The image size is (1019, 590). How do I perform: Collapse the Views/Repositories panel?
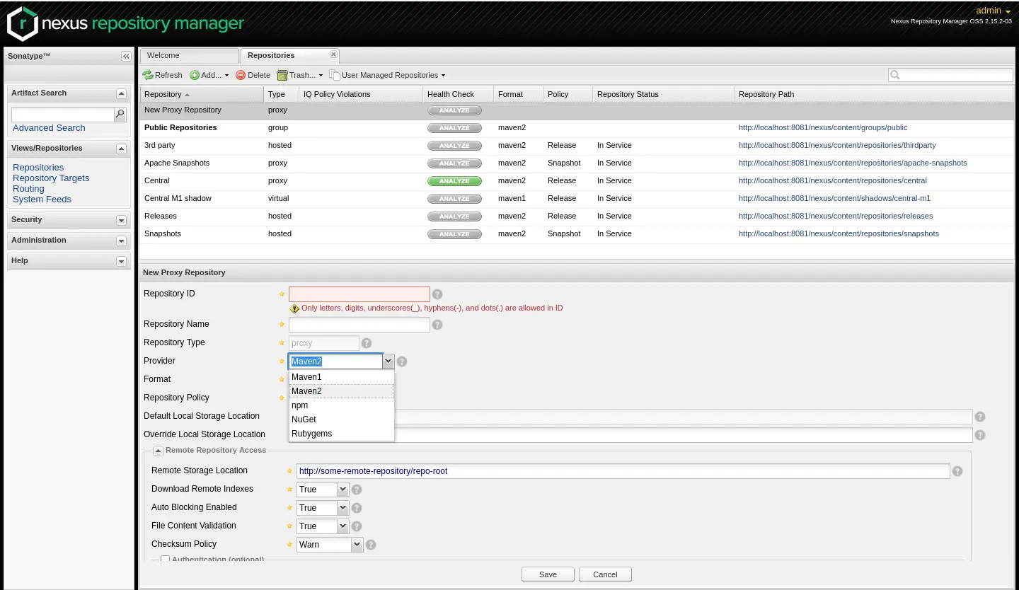(121, 149)
